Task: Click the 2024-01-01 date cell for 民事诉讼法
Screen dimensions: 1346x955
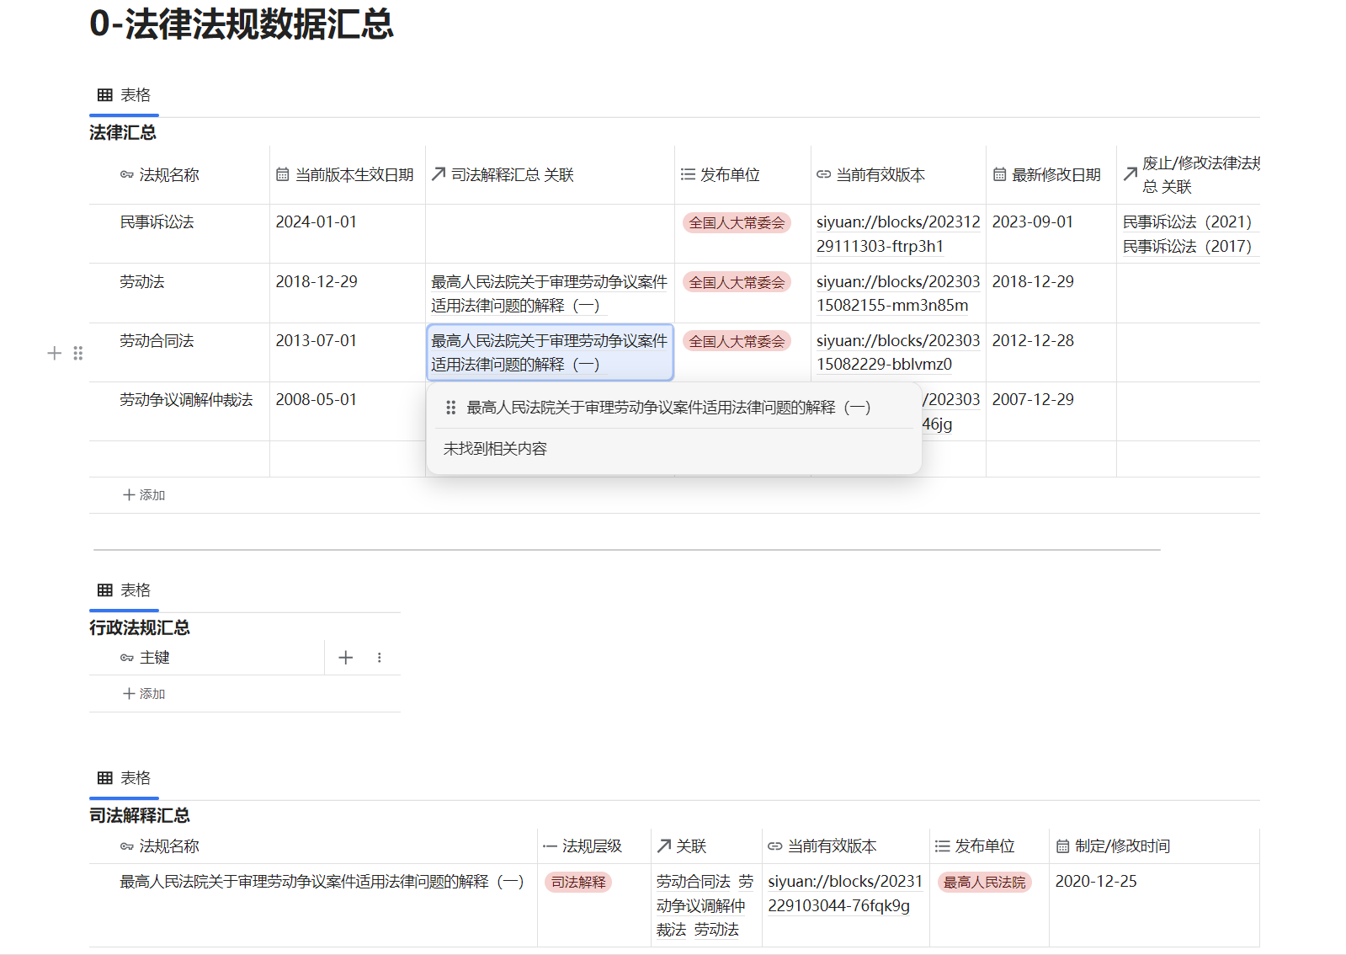Action: pos(317,222)
